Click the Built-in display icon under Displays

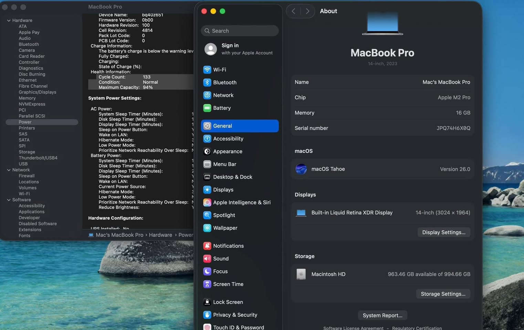point(301,213)
